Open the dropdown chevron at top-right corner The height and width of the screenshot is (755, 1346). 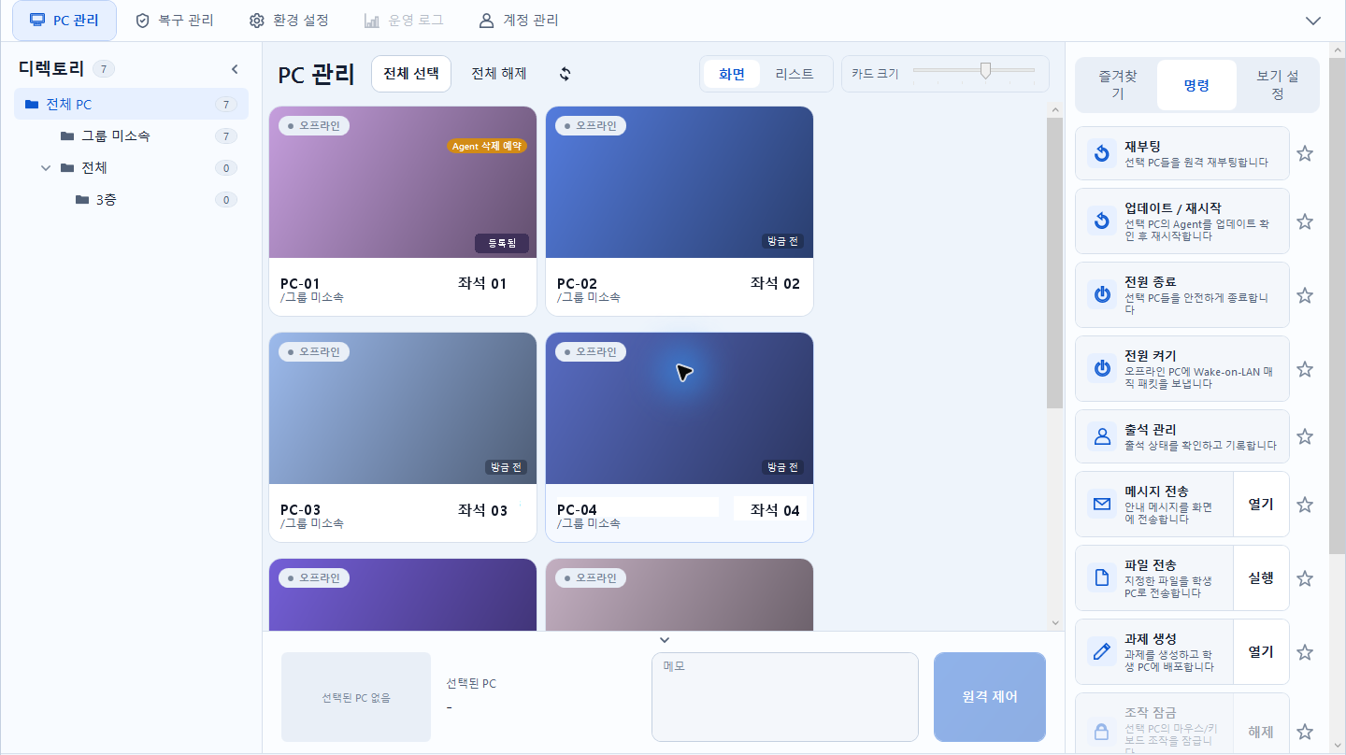point(1313,21)
